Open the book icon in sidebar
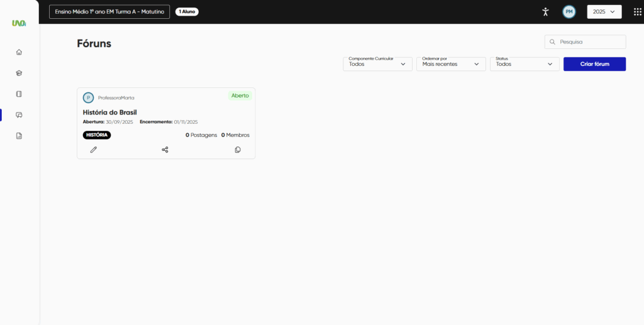644x325 pixels. click(x=19, y=94)
